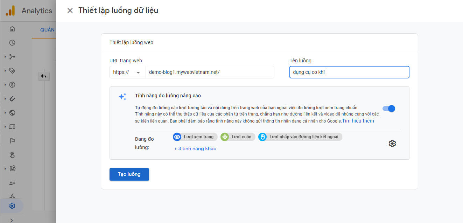Open enhanced measurement settings gear
463x223 pixels.
click(392, 144)
